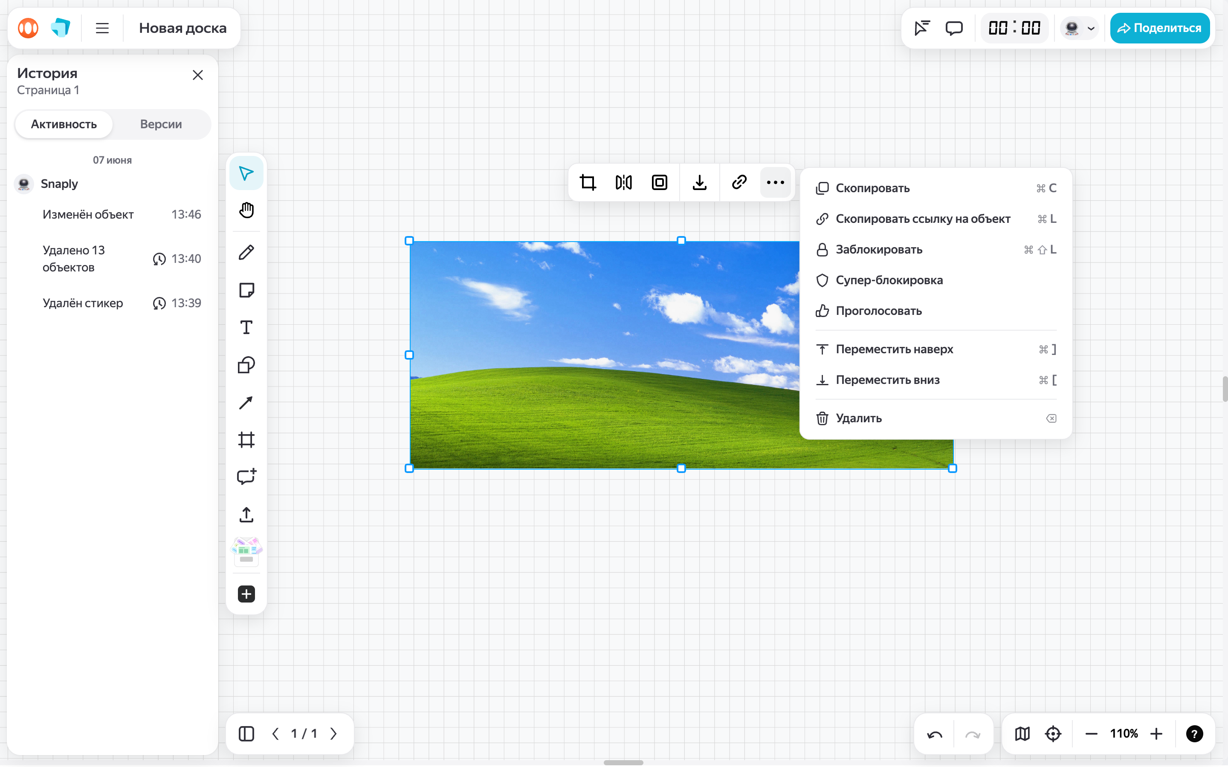Click the Новая доска board title
Viewport: 1228px width, 767px height.
(182, 28)
